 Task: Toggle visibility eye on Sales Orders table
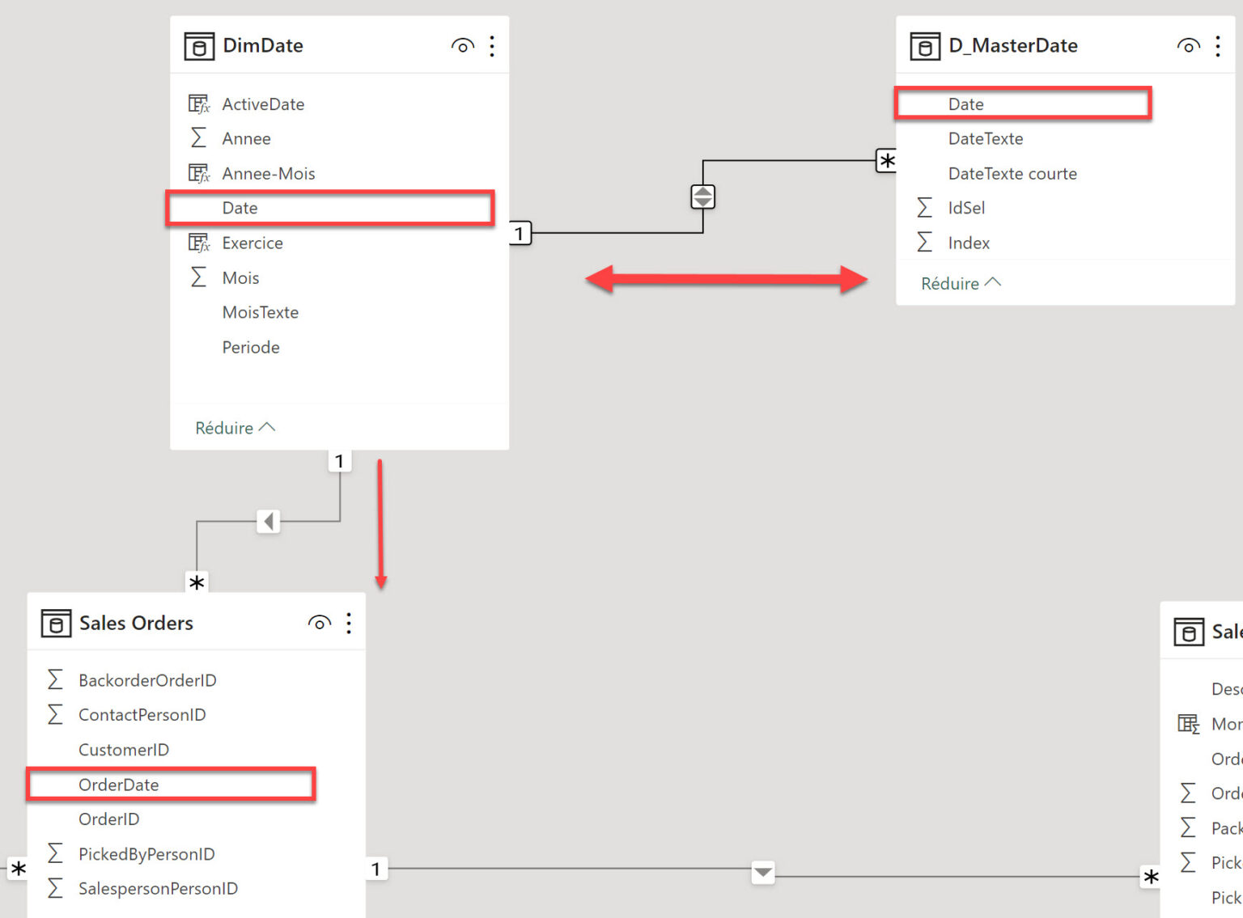(x=320, y=623)
